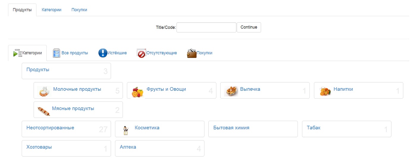
Task: Open the top Покупки tab
Action: 79,10
